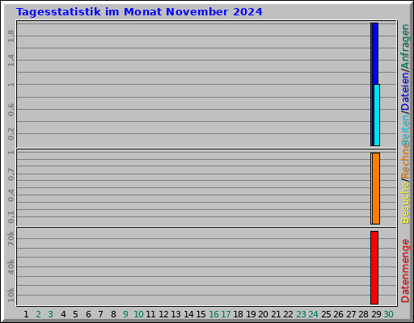Click the '1,4' y-axis value in top chart

click(x=11, y=60)
